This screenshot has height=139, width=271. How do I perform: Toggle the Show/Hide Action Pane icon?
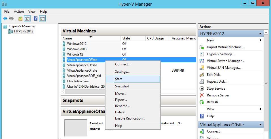pyautogui.click(x=42, y=18)
